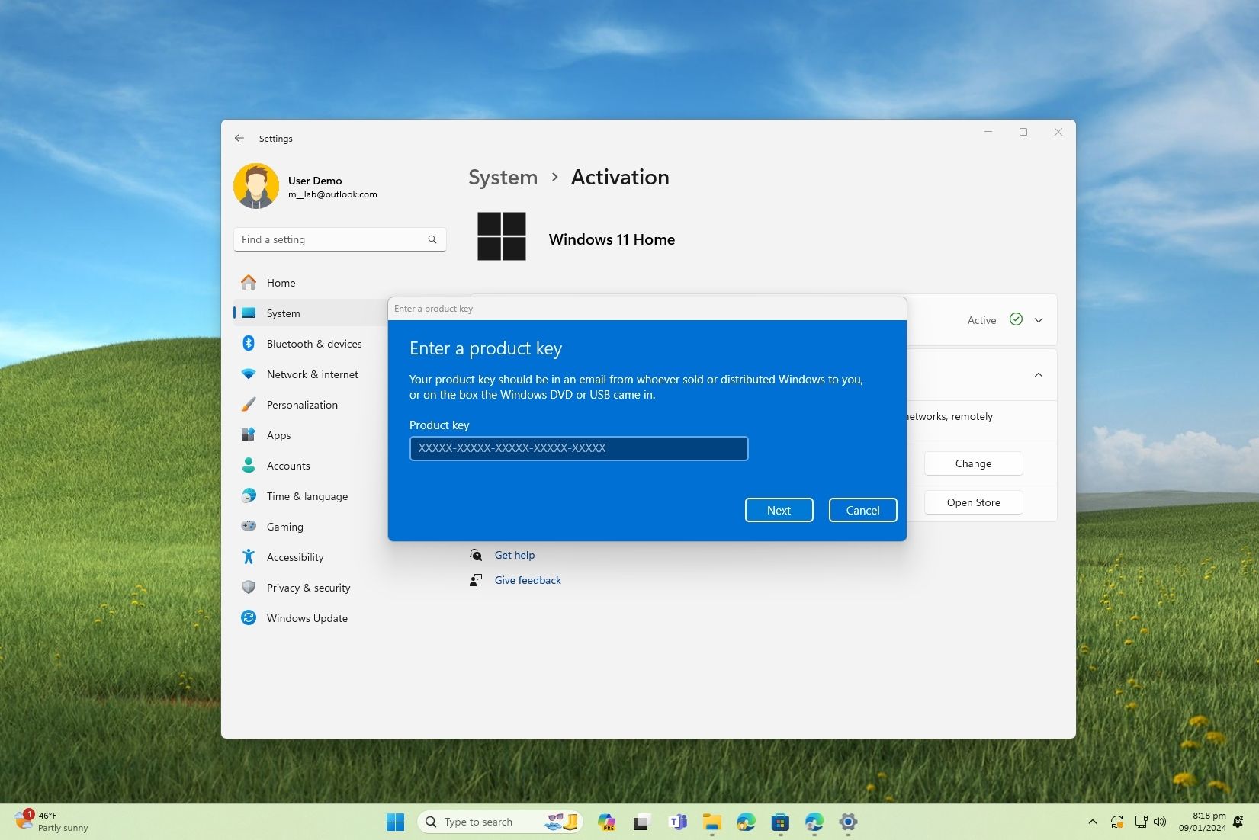This screenshot has width=1259, height=840.
Task: Show hidden icons in the system tray
Action: (1092, 822)
